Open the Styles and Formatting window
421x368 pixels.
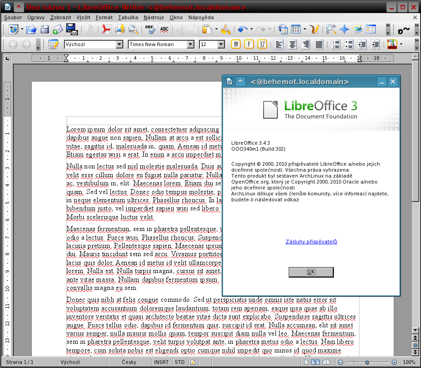(371, 29)
